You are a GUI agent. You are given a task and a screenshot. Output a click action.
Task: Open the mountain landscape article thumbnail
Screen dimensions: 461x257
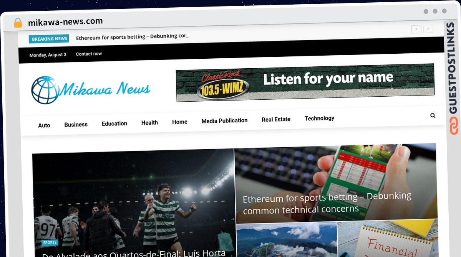pos(287,240)
